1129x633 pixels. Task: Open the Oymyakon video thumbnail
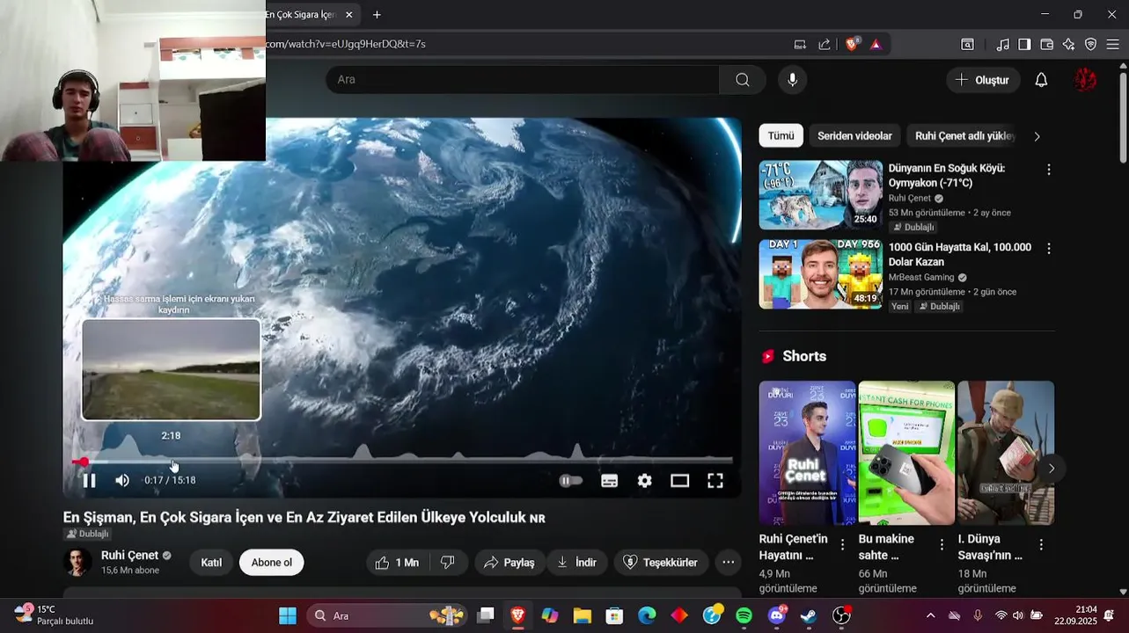(x=821, y=194)
